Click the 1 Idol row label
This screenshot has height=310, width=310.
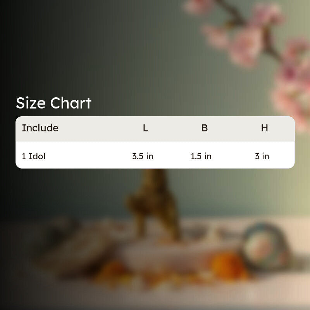[x=34, y=156]
